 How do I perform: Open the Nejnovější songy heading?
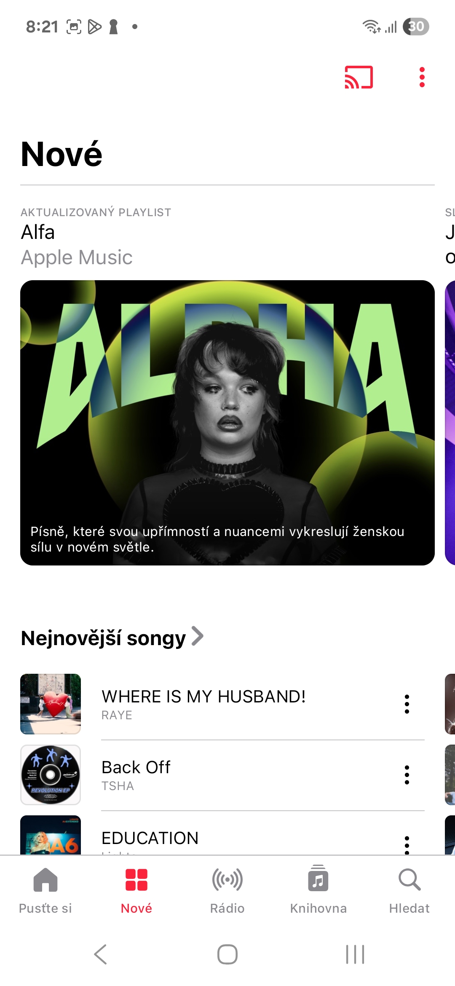coord(103,638)
